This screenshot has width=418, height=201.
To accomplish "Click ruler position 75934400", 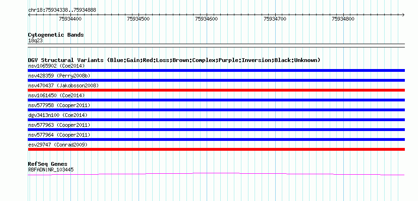I will pyautogui.click(x=70, y=19).
